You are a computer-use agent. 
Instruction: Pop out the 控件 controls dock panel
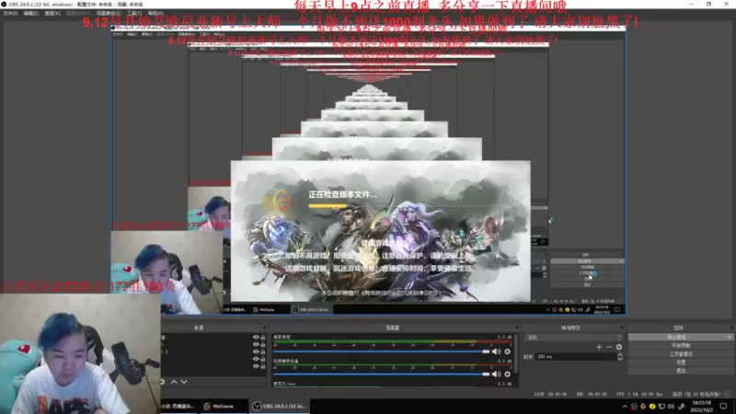click(731, 328)
